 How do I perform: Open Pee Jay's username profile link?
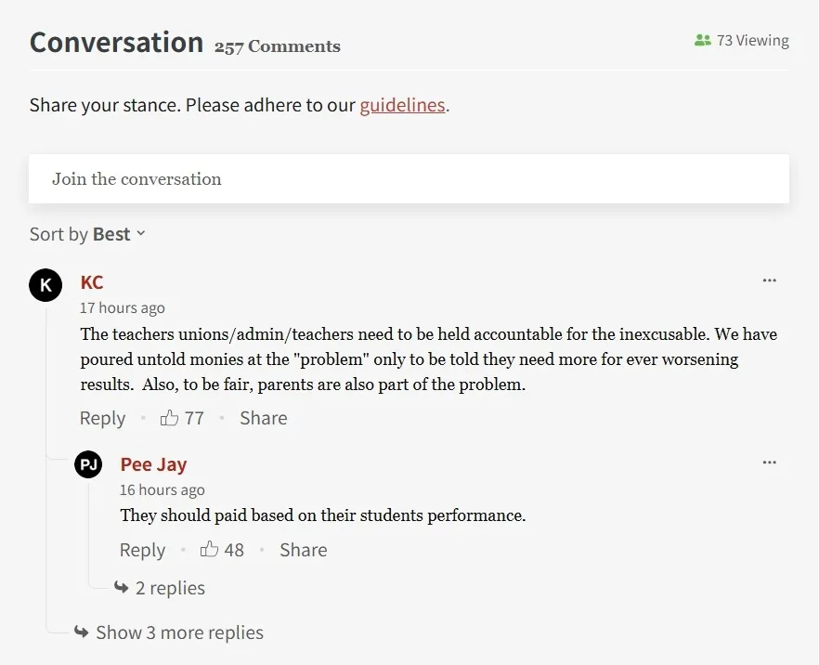(x=153, y=464)
